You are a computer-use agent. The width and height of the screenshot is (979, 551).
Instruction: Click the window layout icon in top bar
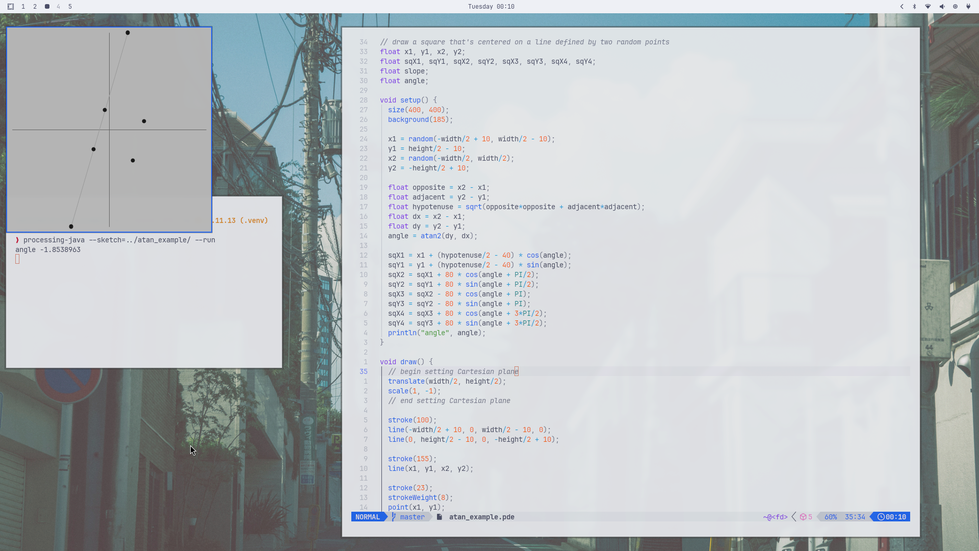[11, 7]
